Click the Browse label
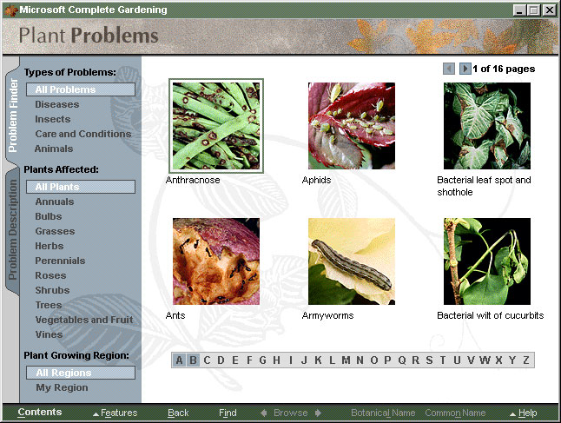The height and width of the screenshot is (423, 561). click(291, 413)
